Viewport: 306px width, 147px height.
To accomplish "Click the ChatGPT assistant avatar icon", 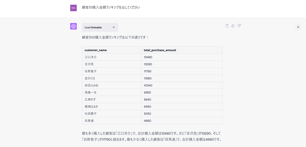I will tap(73, 26).
